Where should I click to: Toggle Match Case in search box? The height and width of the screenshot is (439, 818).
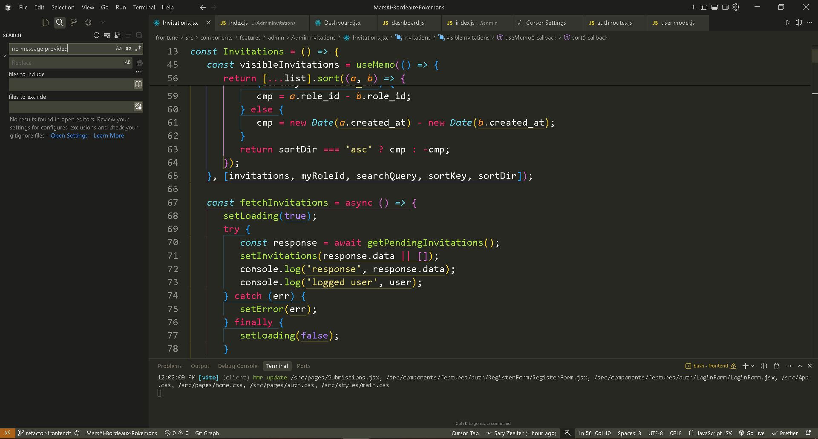tap(118, 49)
